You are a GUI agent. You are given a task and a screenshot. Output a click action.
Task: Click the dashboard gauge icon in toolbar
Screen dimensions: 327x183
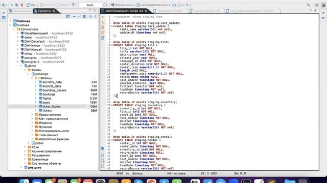coord(174,5)
